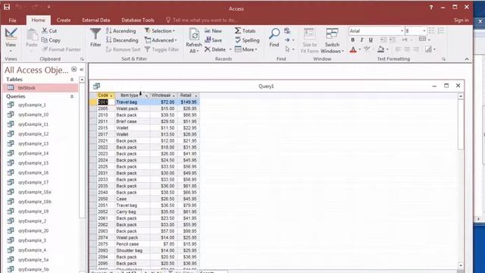Click the Query1 window icon

(96, 86)
